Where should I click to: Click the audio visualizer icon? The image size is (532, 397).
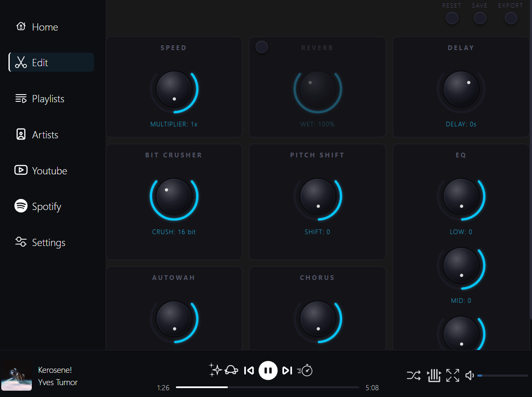[434, 375]
